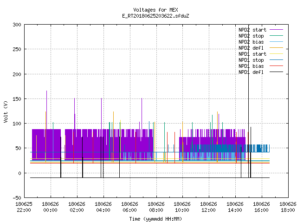Image resolution: width=297 pixels, height=223 pixels.
Task: Select the NPD1 defl legend label
Action: 251,72
